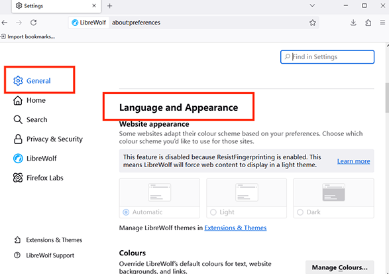Click the LibreWolf identity icon in address bar
389x274 pixels.
[89, 23]
